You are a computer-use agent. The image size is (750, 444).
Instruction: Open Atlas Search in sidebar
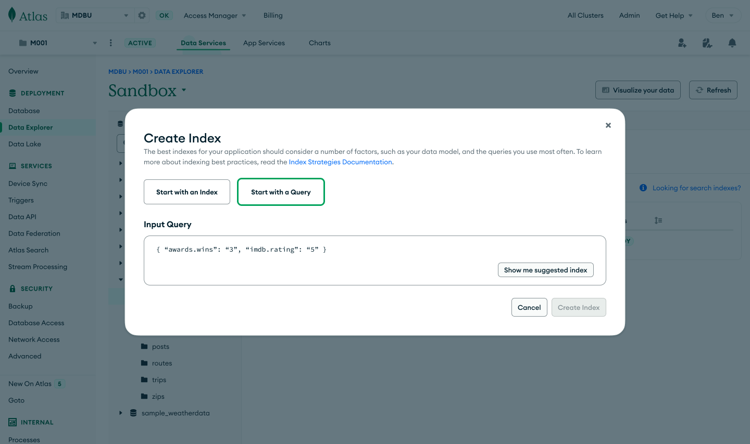[x=29, y=250]
